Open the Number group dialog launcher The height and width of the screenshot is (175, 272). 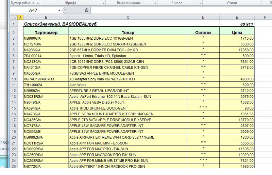[200, 3]
